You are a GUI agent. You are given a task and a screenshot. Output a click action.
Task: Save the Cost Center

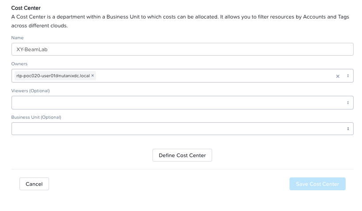click(317, 184)
